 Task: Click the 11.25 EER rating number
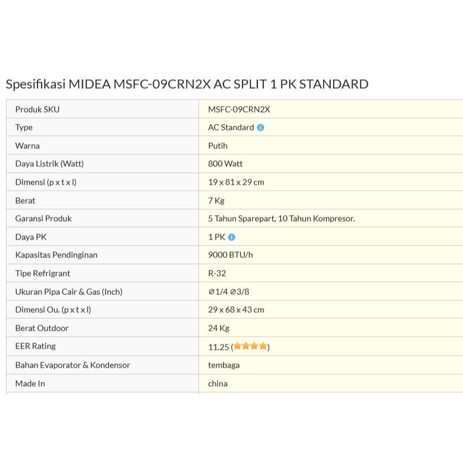click(x=218, y=347)
